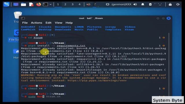Click the (genmon)XXX panel monitor
Image resolution: width=185 pixels, height=104 pixels.
click(121, 5)
